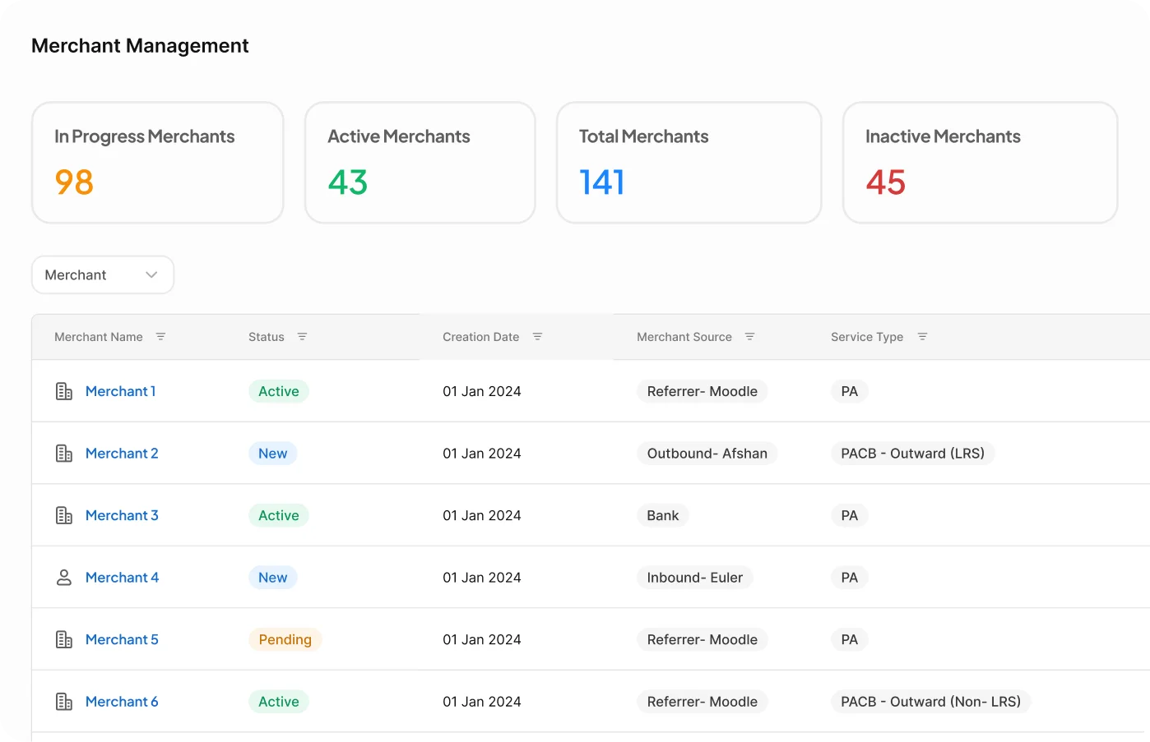The image size is (1150, 742).
Task: Select the Inactive Merchants card
Action: pyautogui.click(x=981, y=163)
